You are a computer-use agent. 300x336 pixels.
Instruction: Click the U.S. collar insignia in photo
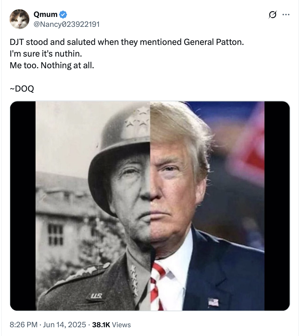pyautogui.click(x=96, y=296)
